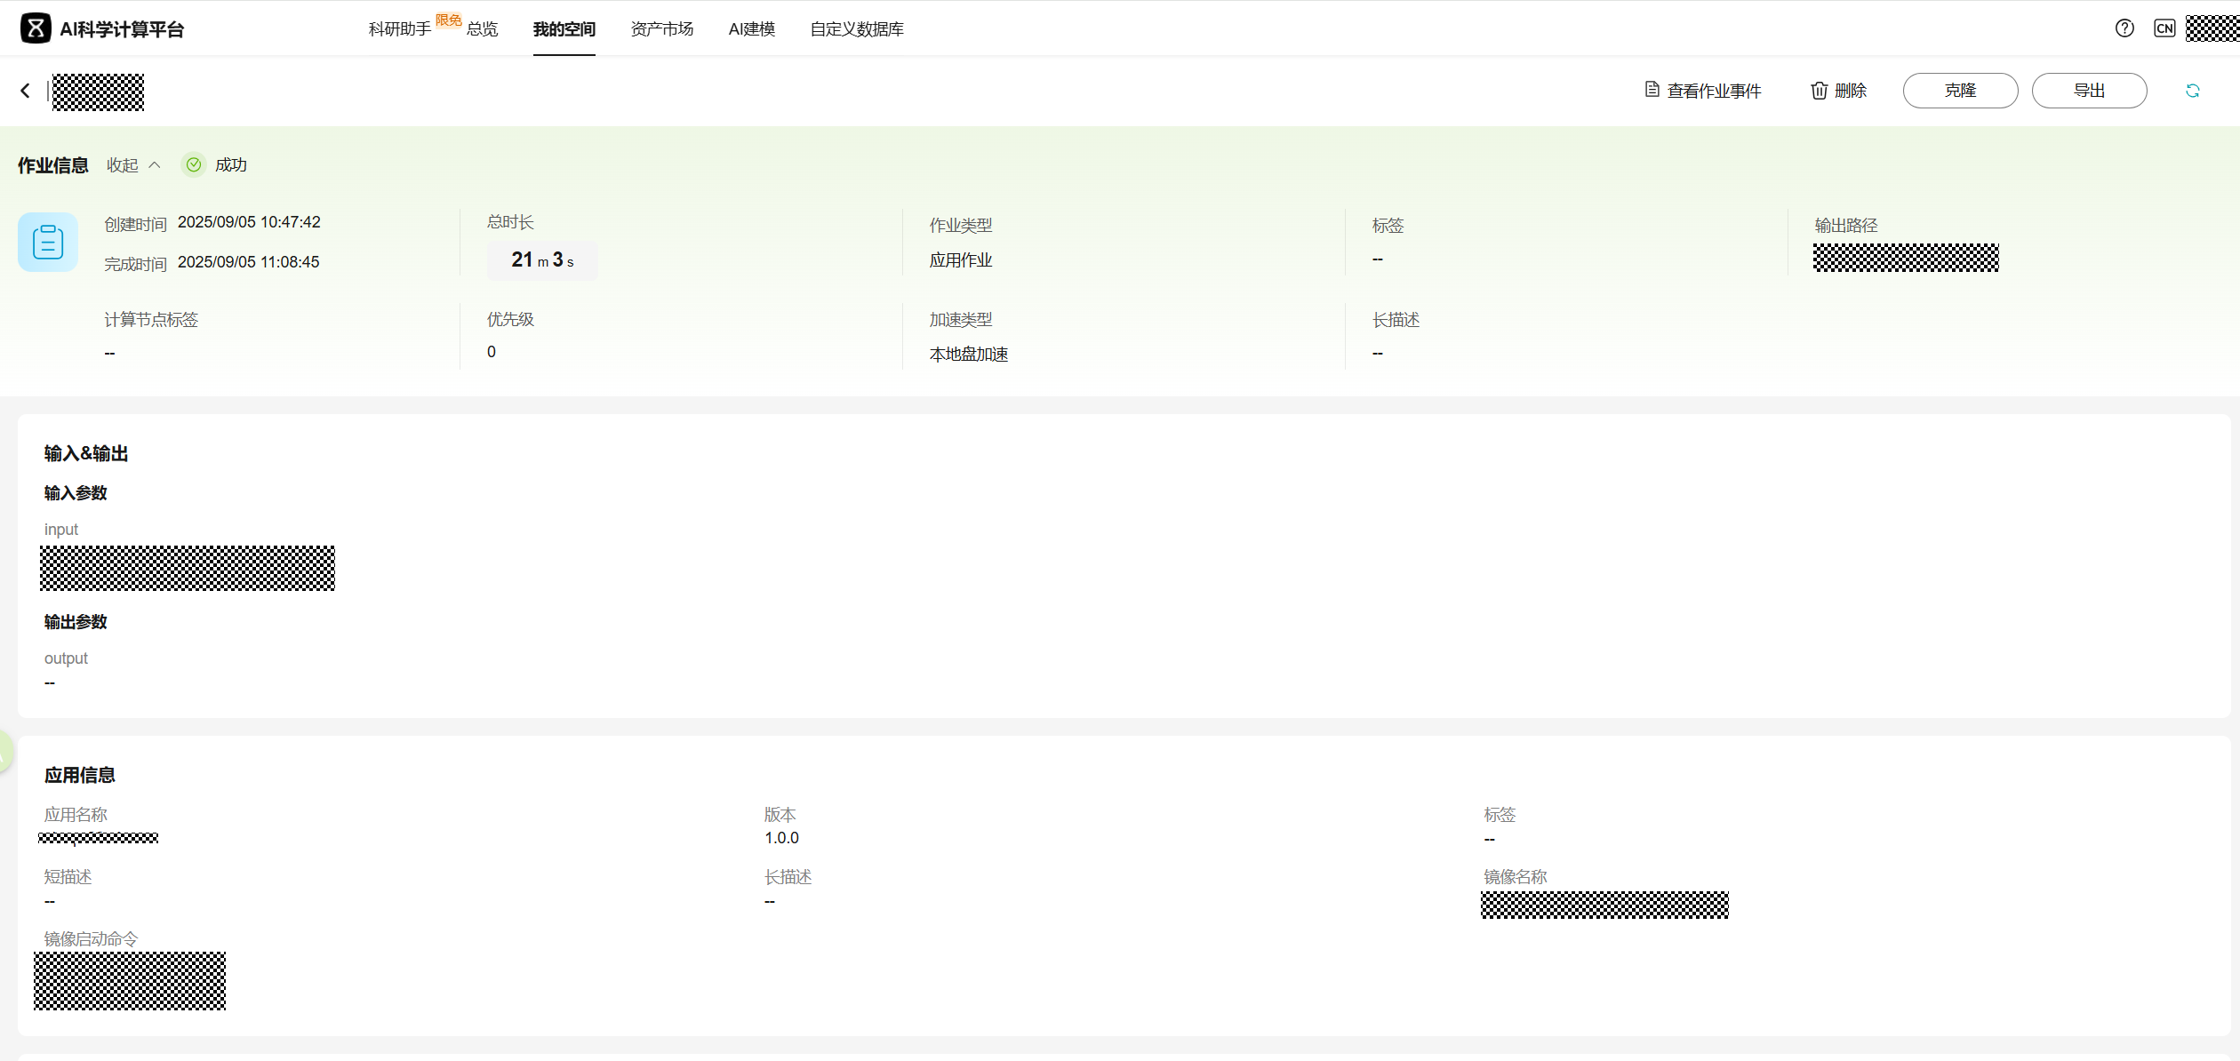Click the blue job clipboard icon

[x=48, y=242]
